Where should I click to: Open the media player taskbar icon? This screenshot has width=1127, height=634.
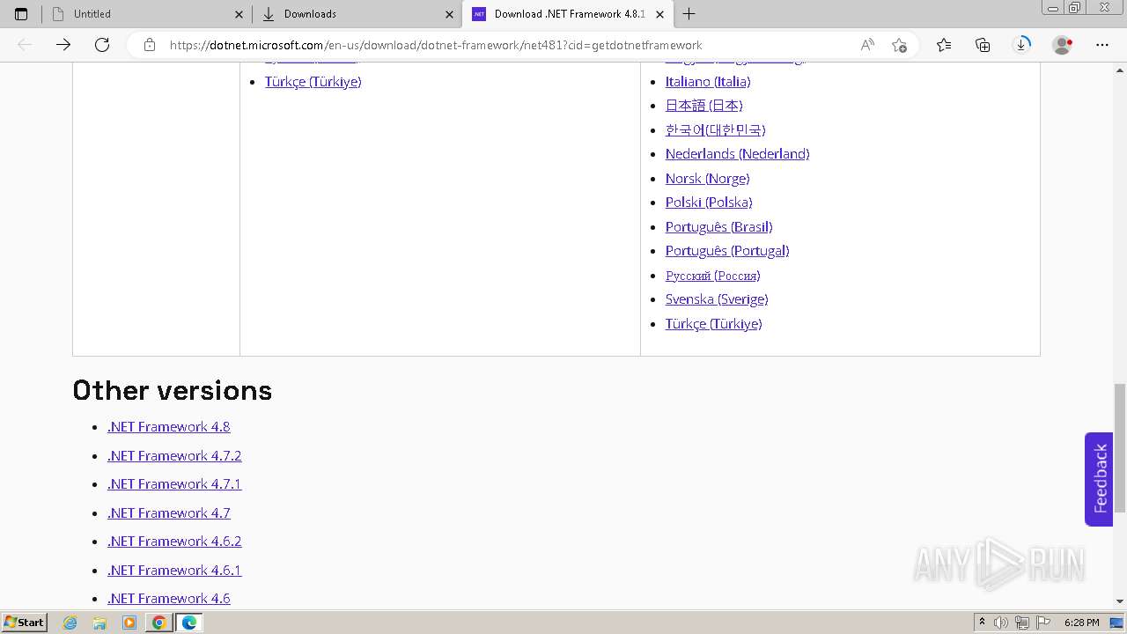129,623
